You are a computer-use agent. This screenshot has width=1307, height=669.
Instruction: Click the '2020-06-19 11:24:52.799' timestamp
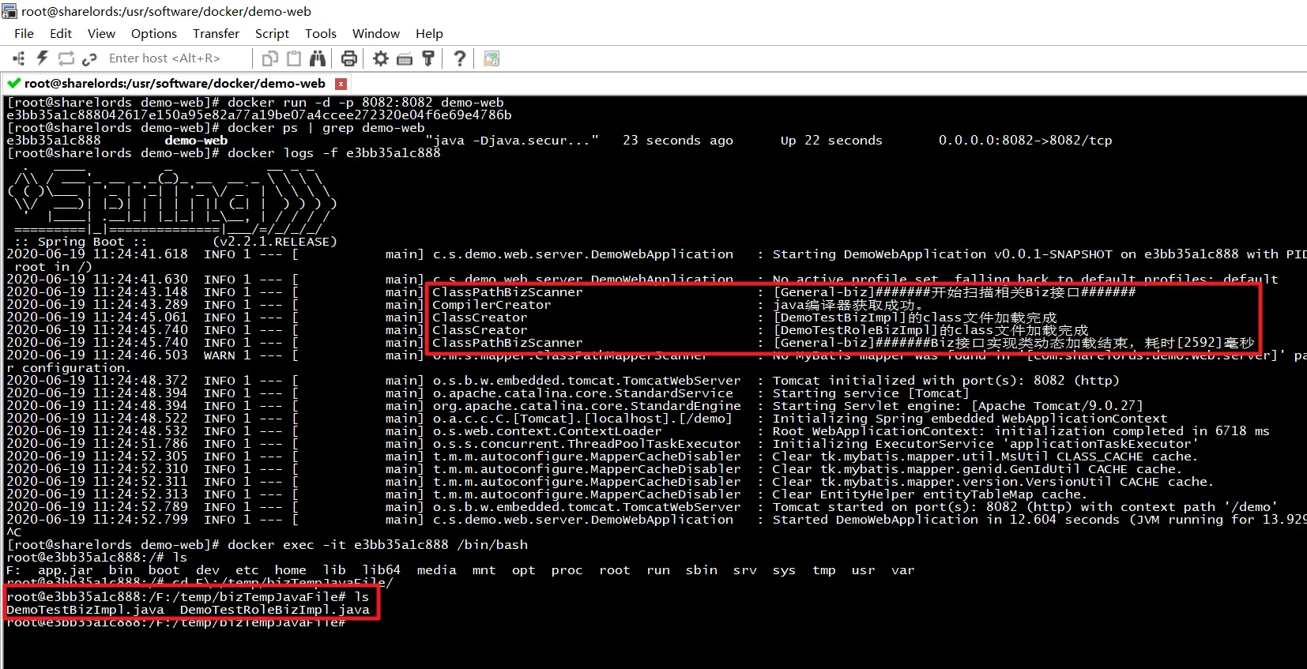click(97, 520)
